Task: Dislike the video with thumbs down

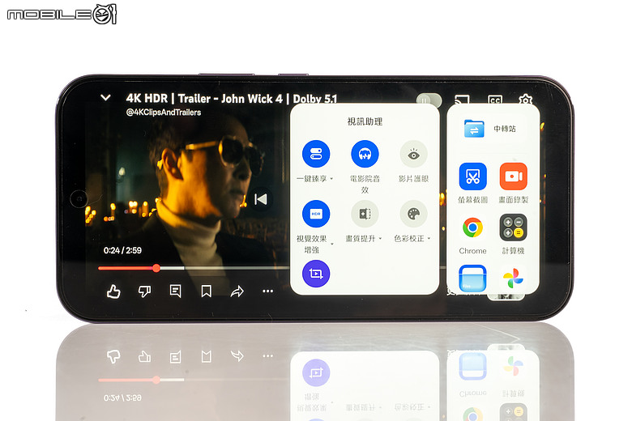Action: click(x=144, y=291)
